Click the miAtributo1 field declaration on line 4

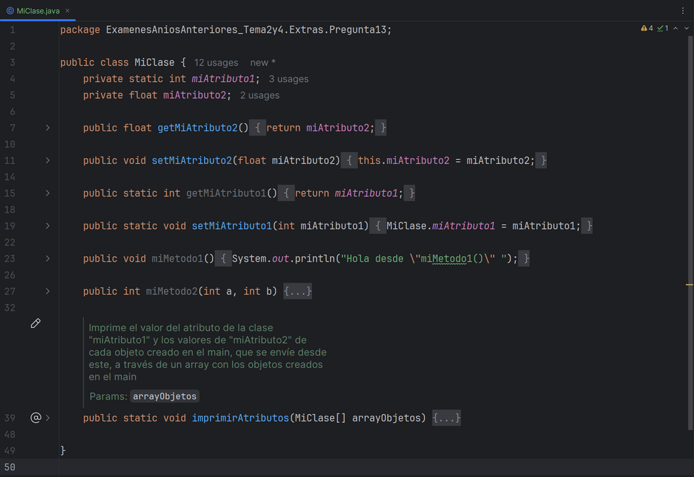click(223, 79)
